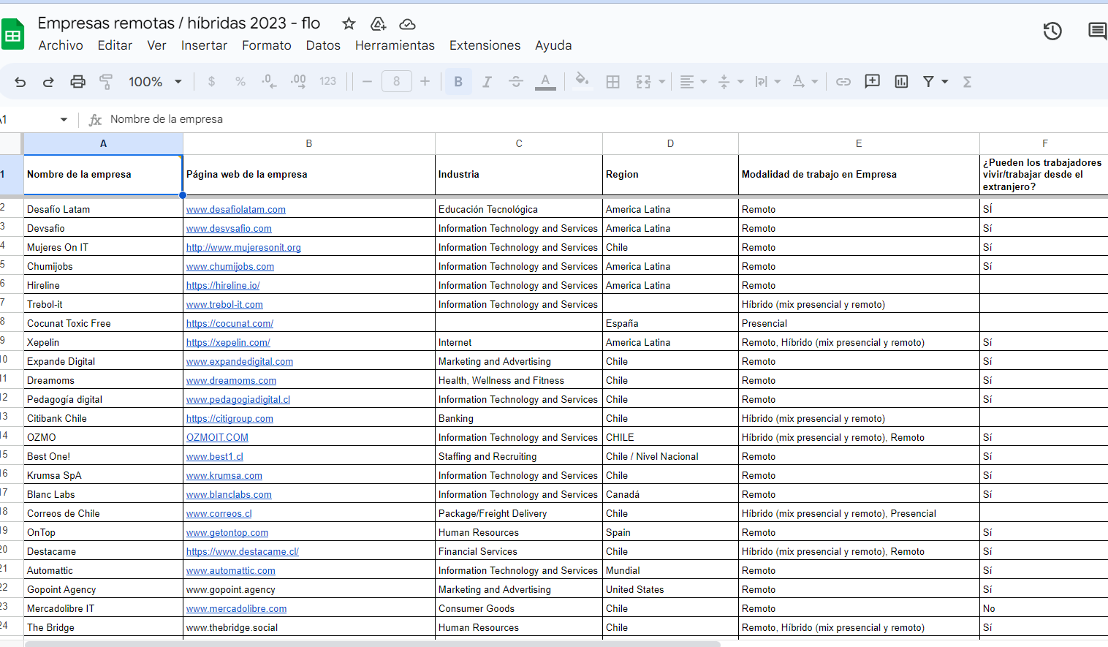Open the Formato menu
The width and height of the screenshot is (1108, 647).
pos(267,45)
